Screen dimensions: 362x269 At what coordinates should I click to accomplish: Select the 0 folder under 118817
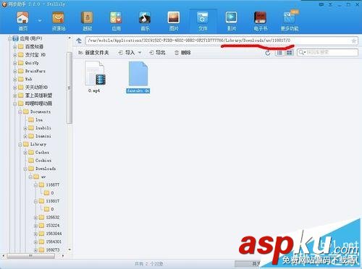point(49,209)
